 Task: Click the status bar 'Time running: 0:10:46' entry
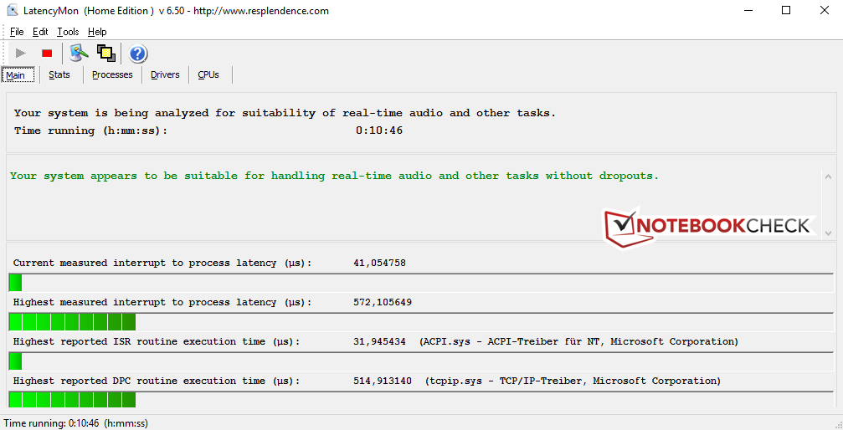[76, 423]
